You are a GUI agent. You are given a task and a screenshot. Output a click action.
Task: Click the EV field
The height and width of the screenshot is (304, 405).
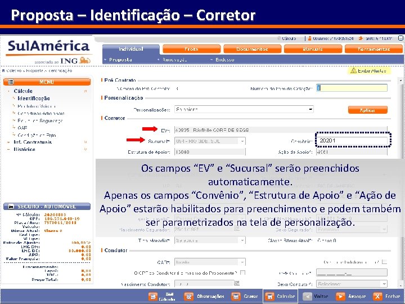point(281,130)
